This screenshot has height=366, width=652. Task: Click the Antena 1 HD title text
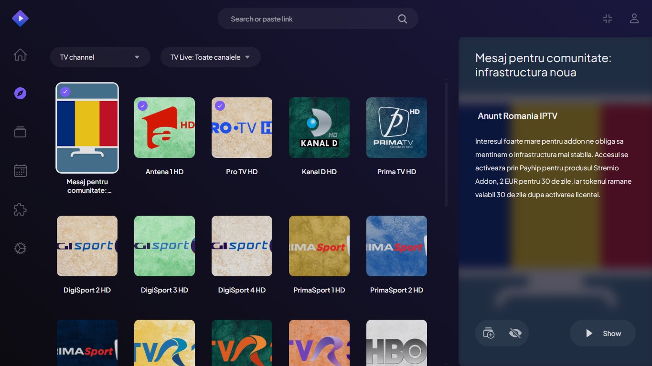(x=164, y=172)
